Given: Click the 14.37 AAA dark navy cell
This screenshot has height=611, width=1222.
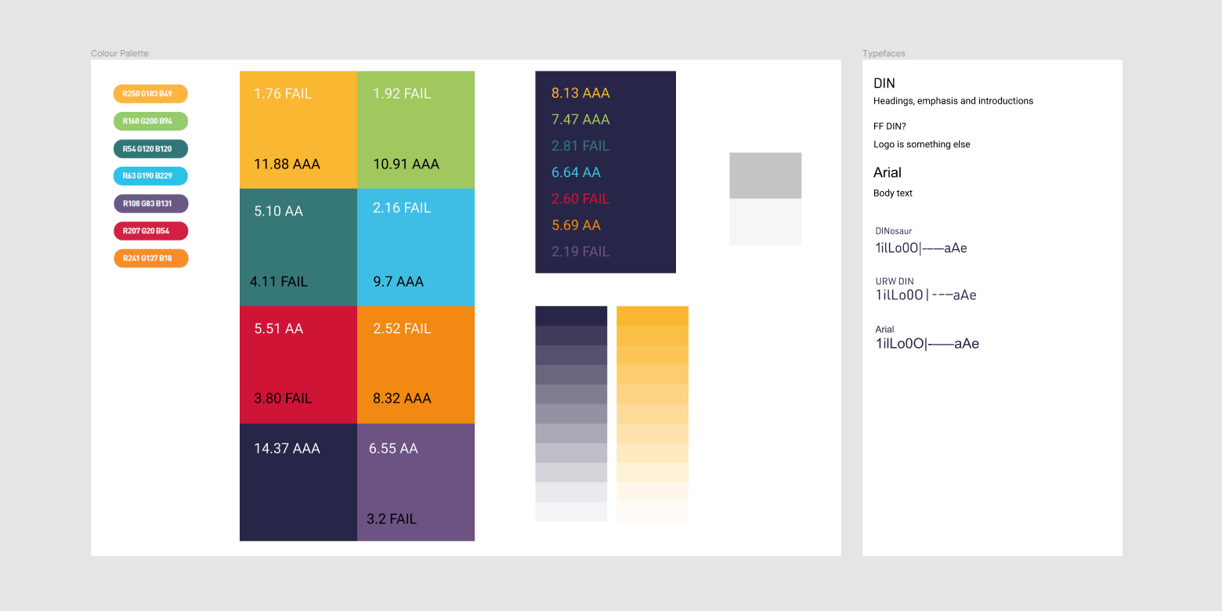Looking at the screenshot, I should 298,482.
